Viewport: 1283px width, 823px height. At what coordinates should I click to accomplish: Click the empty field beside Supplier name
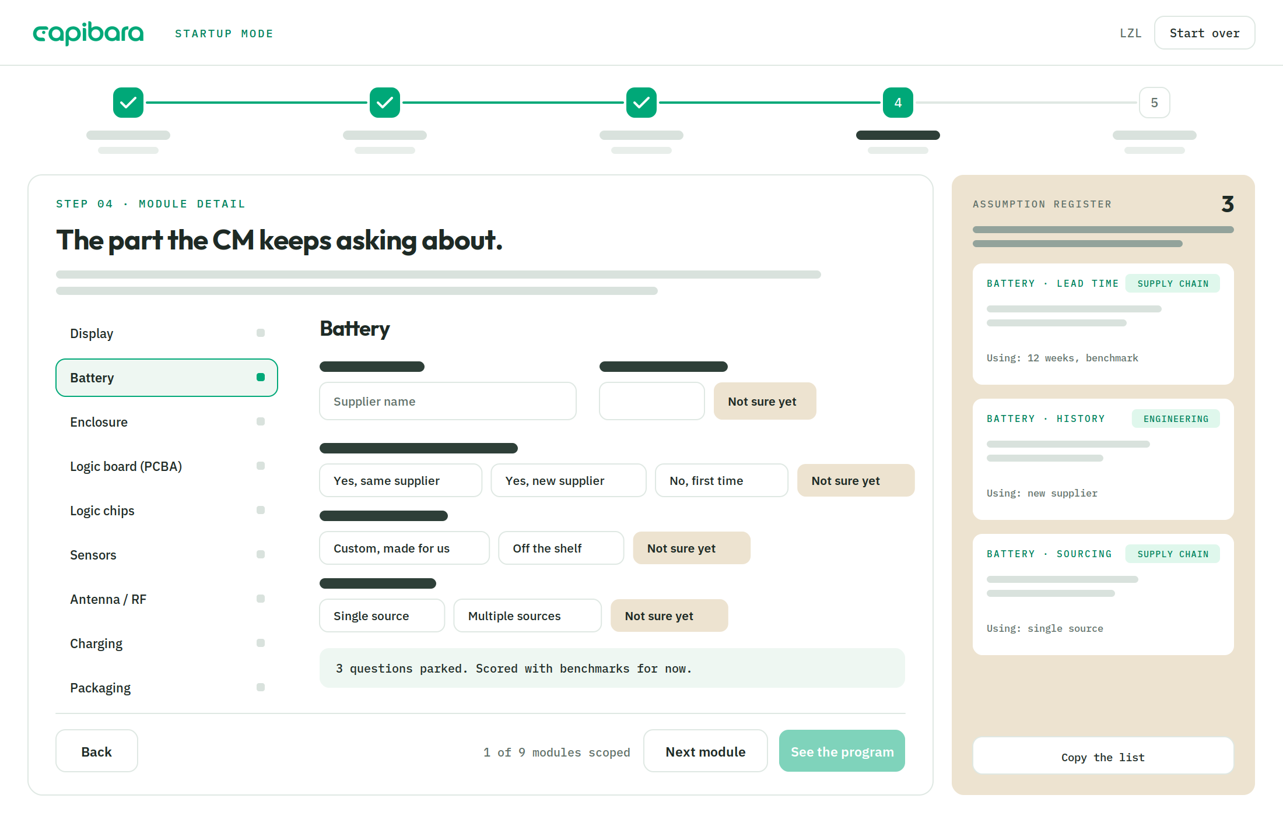pos(652,401)
